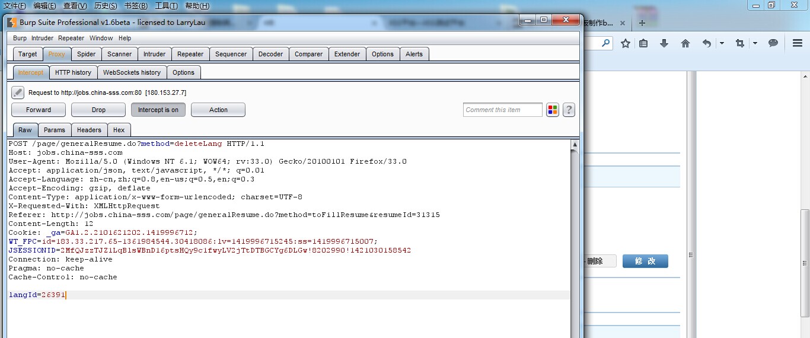
Task: Click the langId=26391 body line
Action: tap(289, 295)
